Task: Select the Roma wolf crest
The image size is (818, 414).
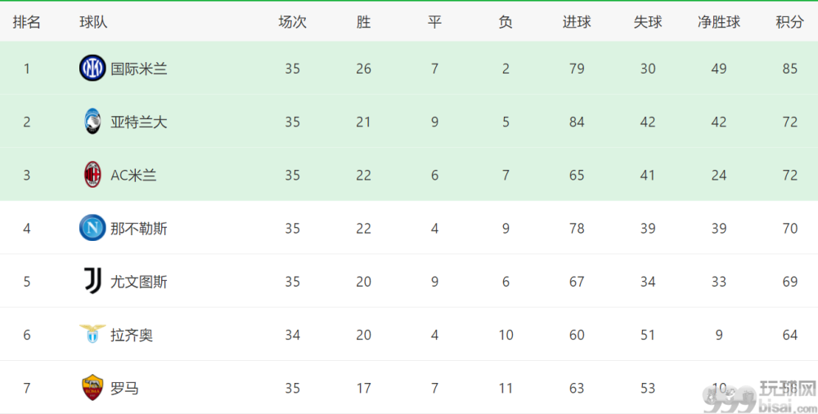Action: pyautogui.click(x=92, y=387)
